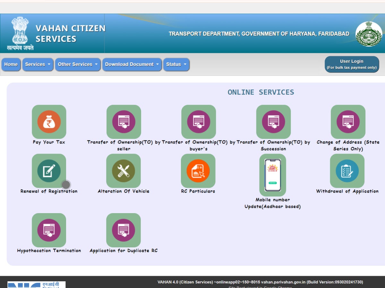Screen dimensions: 385x288
Task: Click the User Login button
Action: (352, 64)
